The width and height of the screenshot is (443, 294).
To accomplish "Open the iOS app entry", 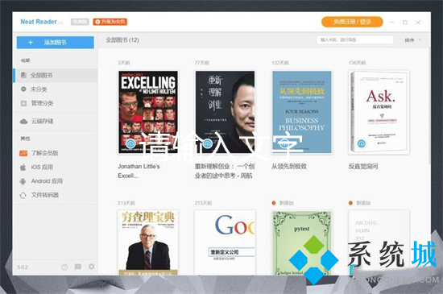I will pos(56,168).
